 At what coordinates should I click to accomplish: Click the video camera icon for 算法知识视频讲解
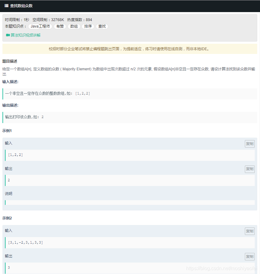click(x=8, y=35)
